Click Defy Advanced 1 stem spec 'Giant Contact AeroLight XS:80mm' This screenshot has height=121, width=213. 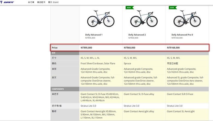coord(98,114)
